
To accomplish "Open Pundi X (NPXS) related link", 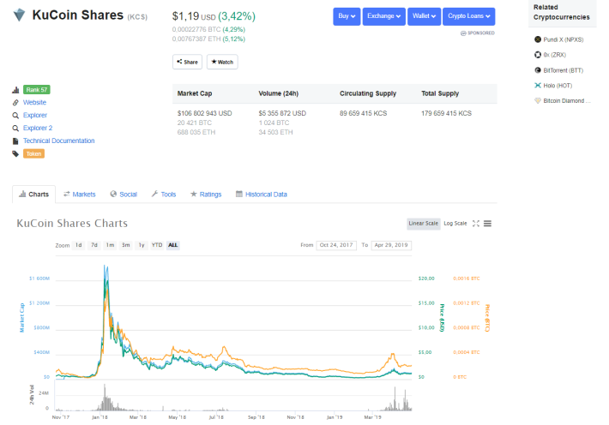I will coord(564,39).
